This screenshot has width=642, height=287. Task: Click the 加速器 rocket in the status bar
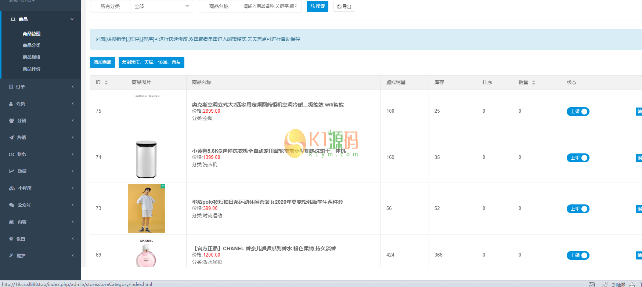(x=605, y=284)
